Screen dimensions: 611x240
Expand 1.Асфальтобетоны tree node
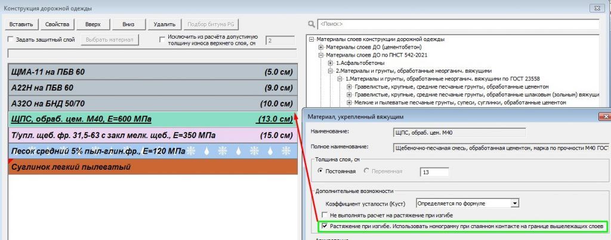click(331, 63)
